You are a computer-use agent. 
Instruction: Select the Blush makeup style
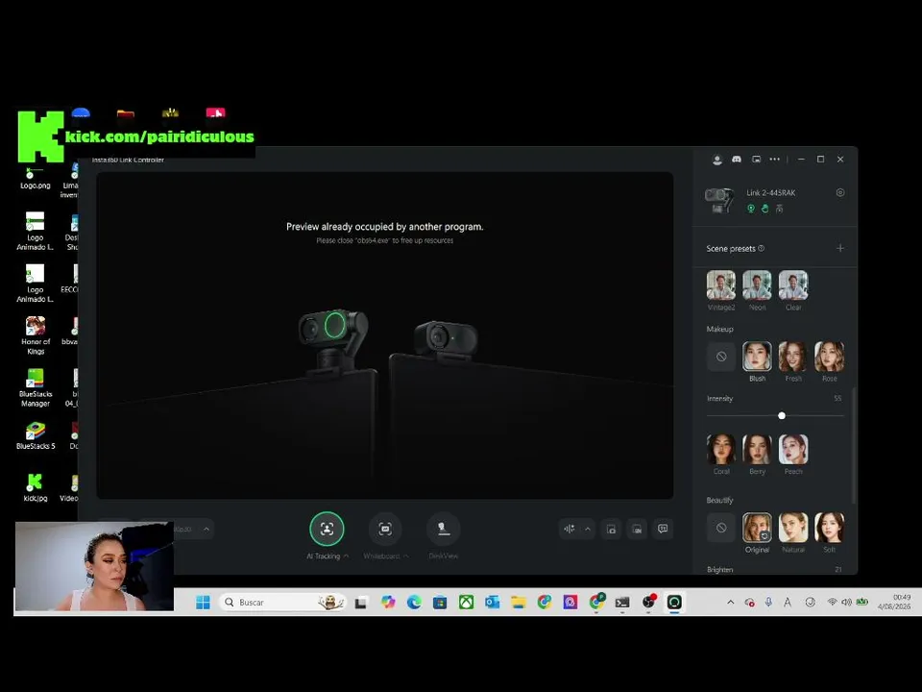point(758,357)
